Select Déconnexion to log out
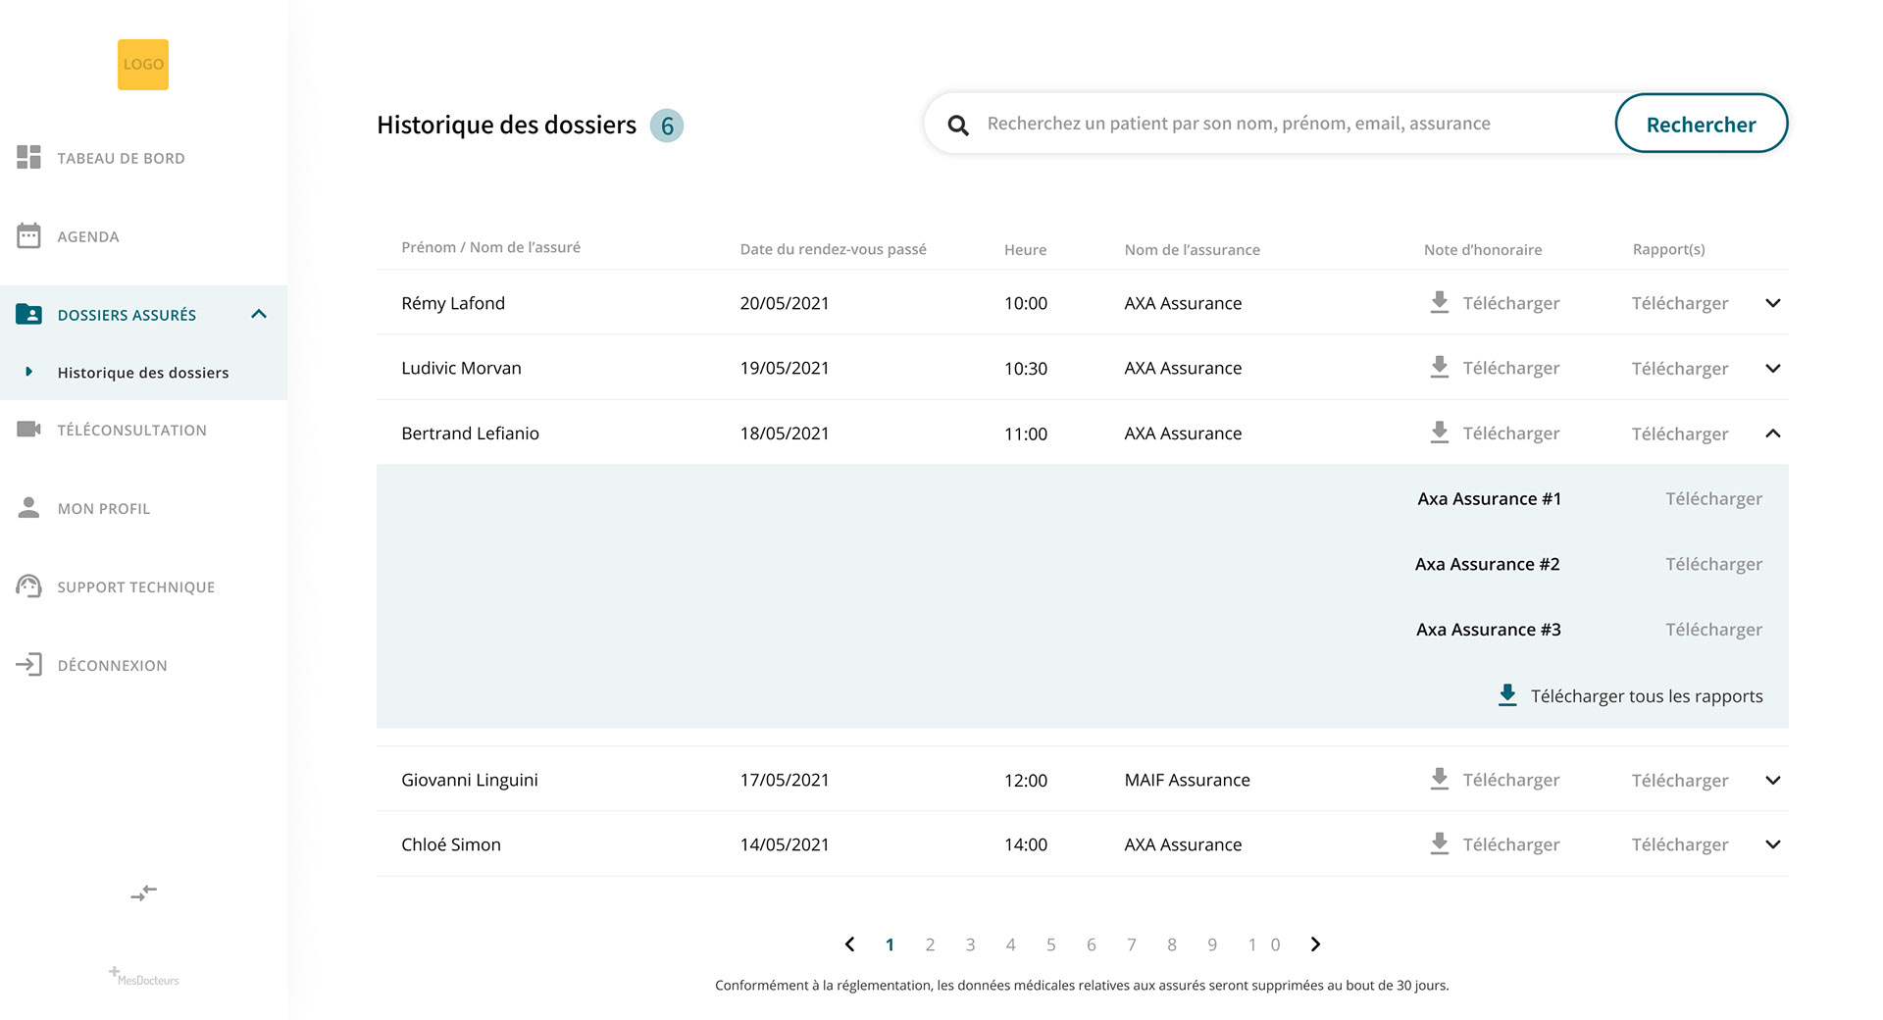The image size is (1883, 1020). [113, 665]
